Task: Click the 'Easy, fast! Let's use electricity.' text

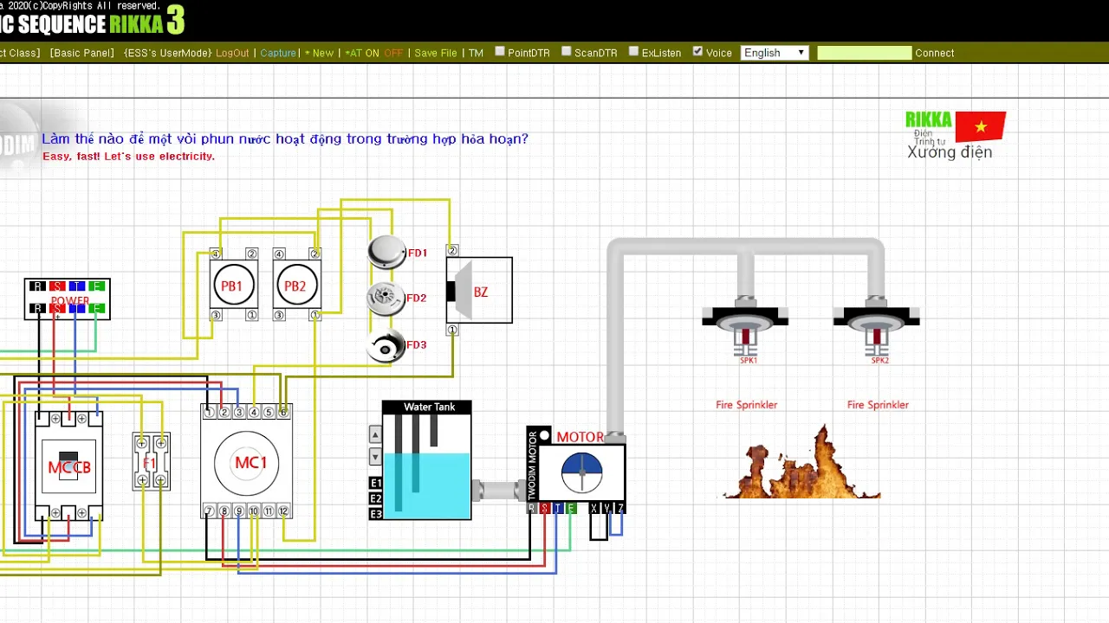Action: click(128, 157)
